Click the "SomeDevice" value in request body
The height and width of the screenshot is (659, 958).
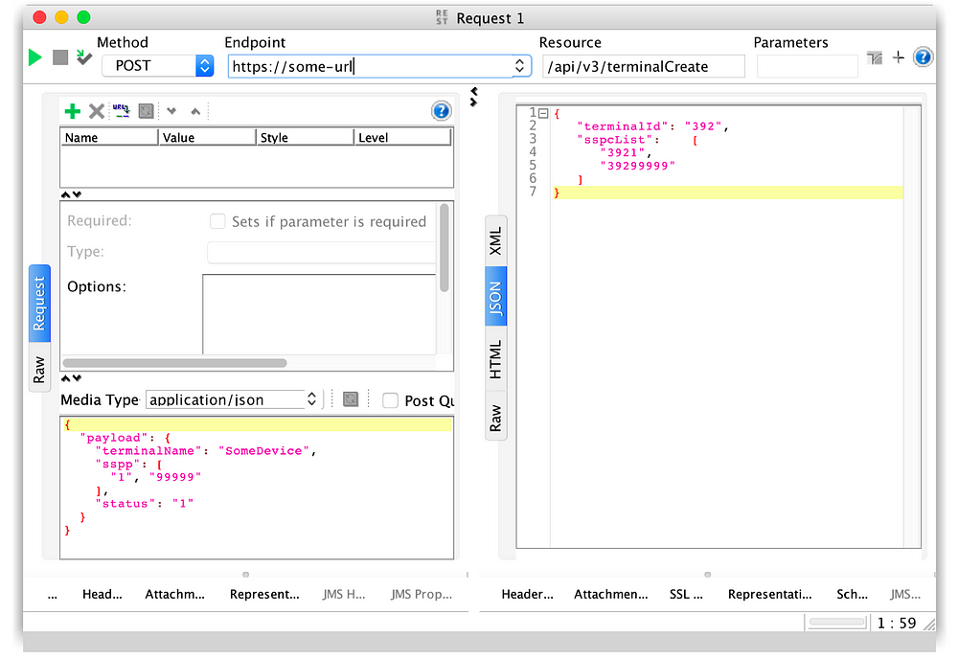tap(263, 451)
